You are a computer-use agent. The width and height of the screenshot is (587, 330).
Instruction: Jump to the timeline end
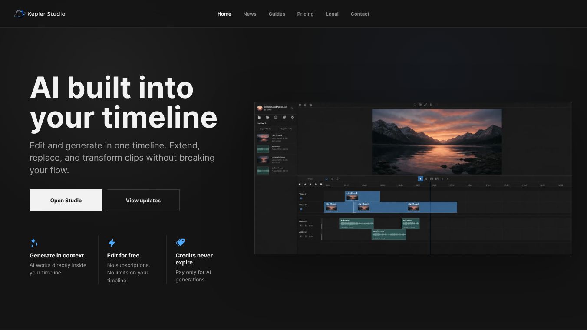(321, 184)
